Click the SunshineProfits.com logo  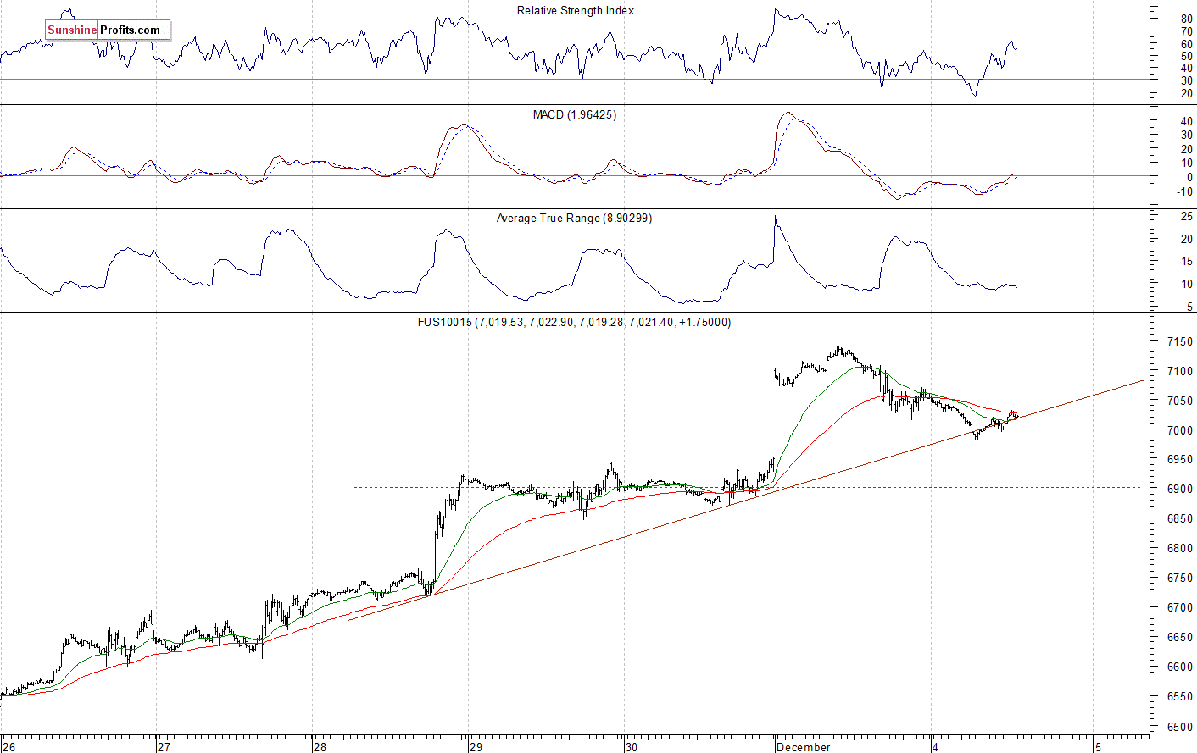[x=107, y=30]
